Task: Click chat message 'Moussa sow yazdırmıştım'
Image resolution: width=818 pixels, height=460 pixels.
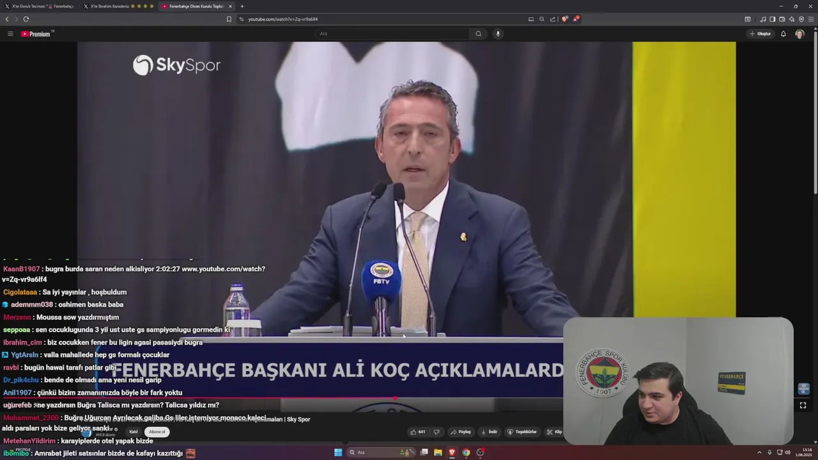Action: point(77,318)
